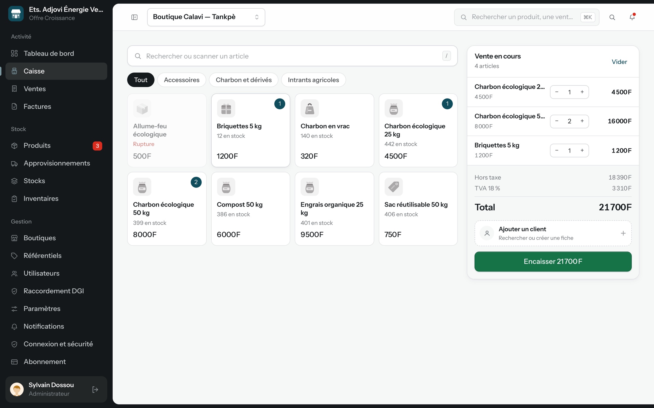Viewport: 654px width, 408px height.
Task: Open the notifications bell icon
Action: point(632,17)
